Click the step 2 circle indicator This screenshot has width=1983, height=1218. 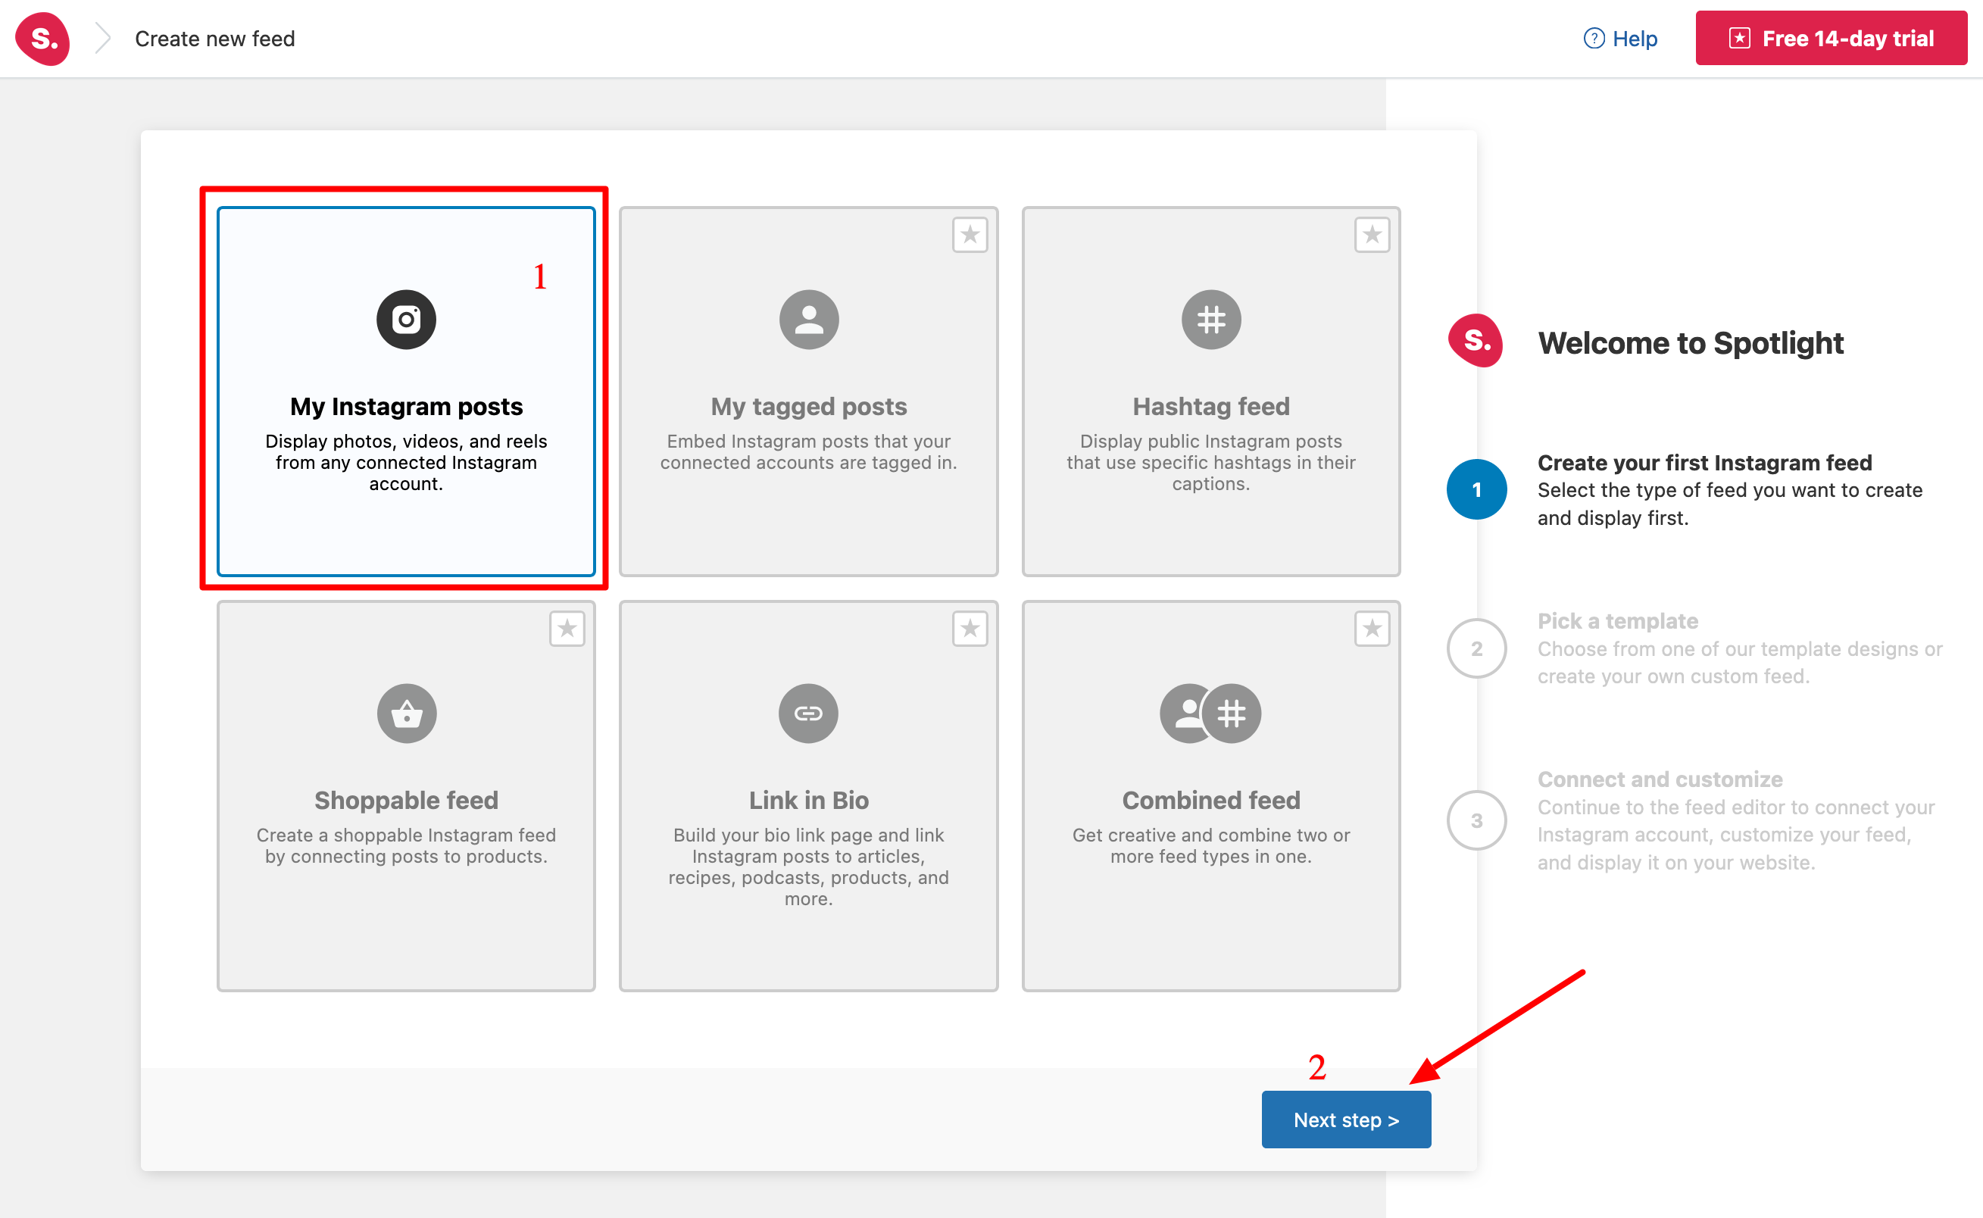(1476, 648)
